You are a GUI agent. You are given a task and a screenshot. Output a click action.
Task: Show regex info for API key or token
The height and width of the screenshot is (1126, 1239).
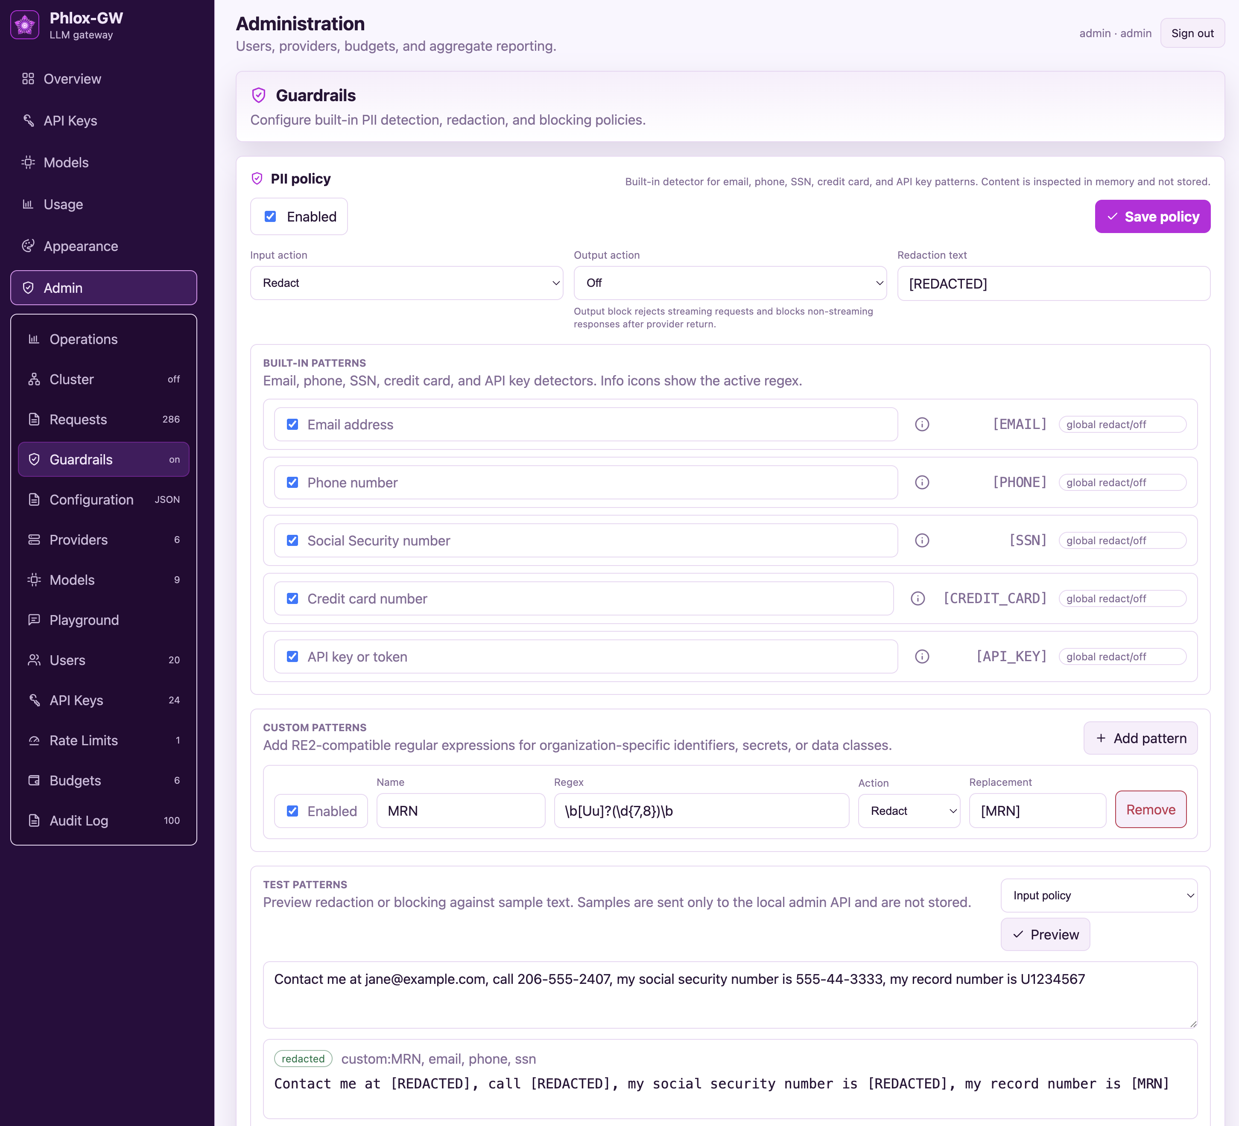click(922, 656)
